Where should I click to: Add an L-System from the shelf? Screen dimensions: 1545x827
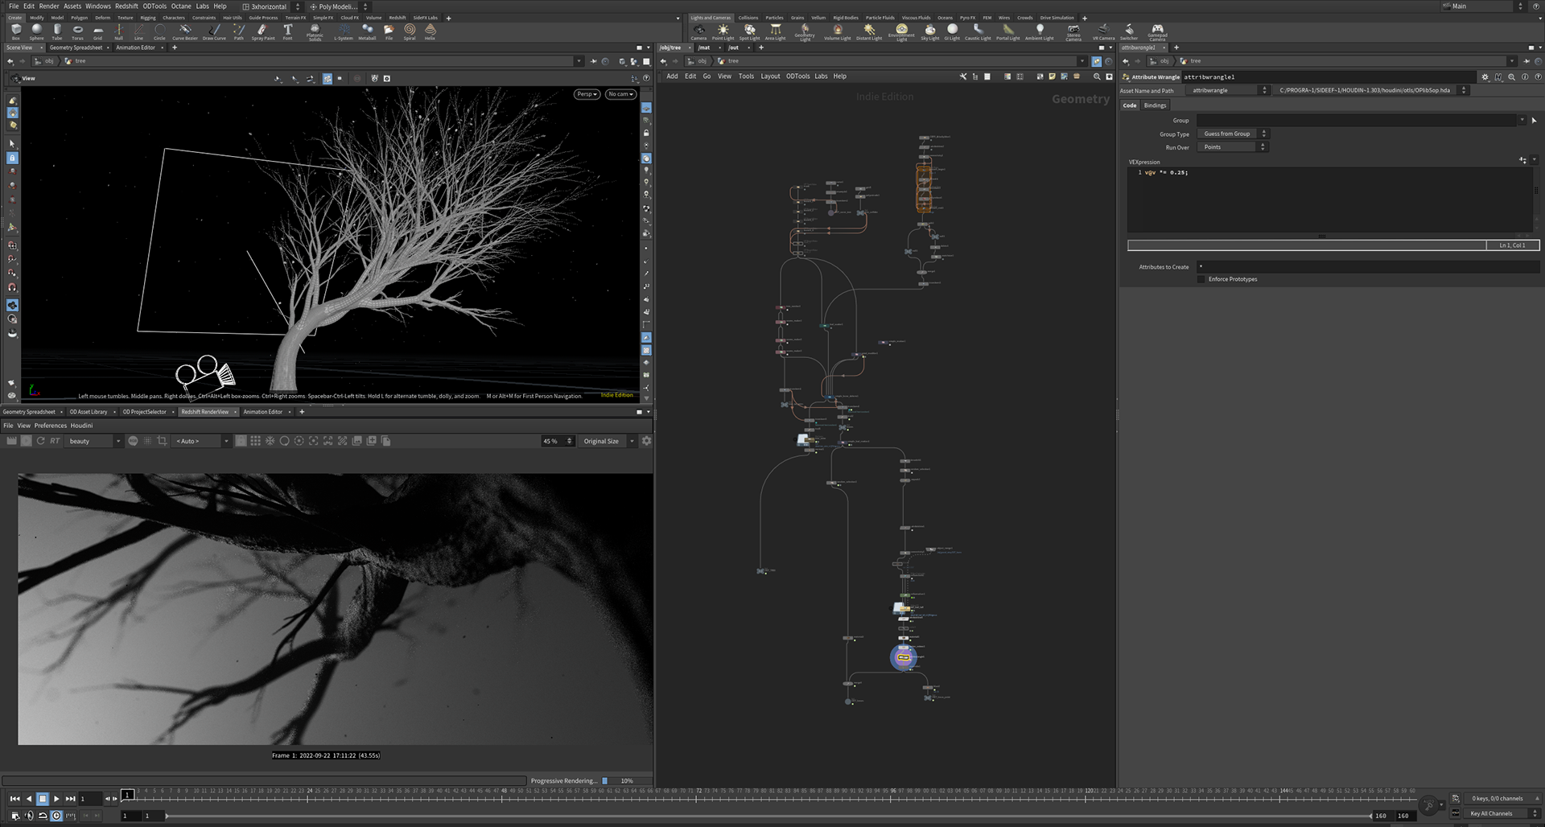[x=344, y=31]
